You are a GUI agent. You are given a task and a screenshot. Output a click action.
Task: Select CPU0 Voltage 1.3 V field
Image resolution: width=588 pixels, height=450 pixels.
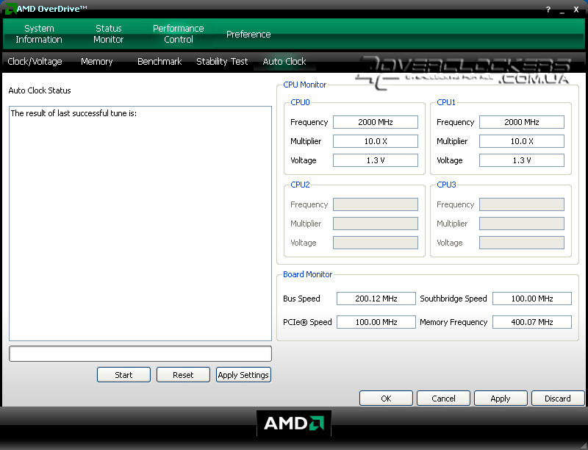pyautogui.click(x=376, y=160)
